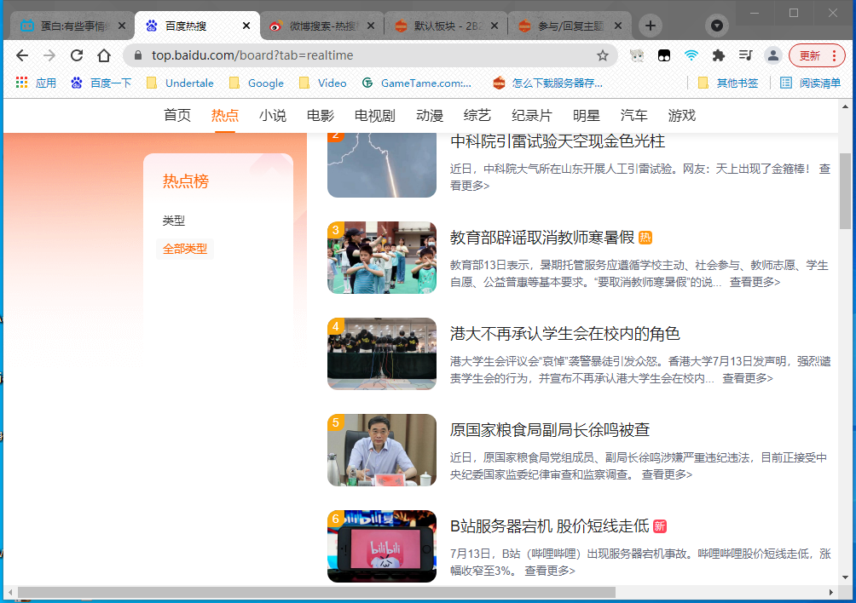Viewport: 856px width, 603px height.
Task: Click the cat-shaped extension icon in toolbar
Action: point(635,55)
